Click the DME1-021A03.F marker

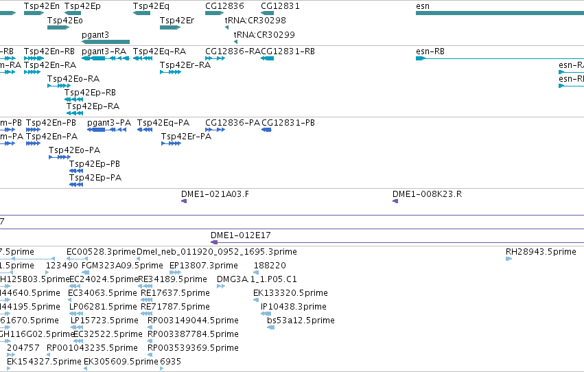(184, 201)
